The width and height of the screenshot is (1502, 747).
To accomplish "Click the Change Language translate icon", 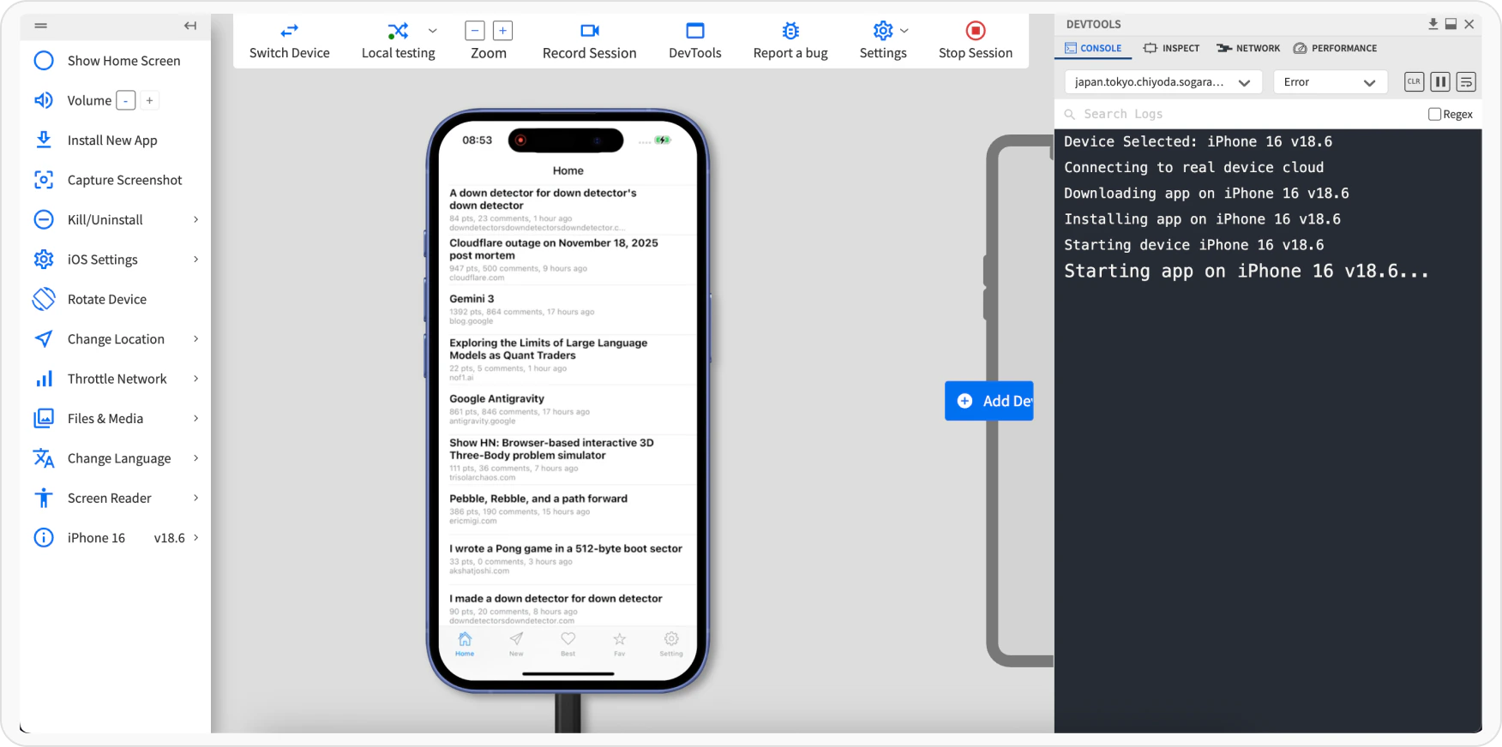I will coord(44,458).
